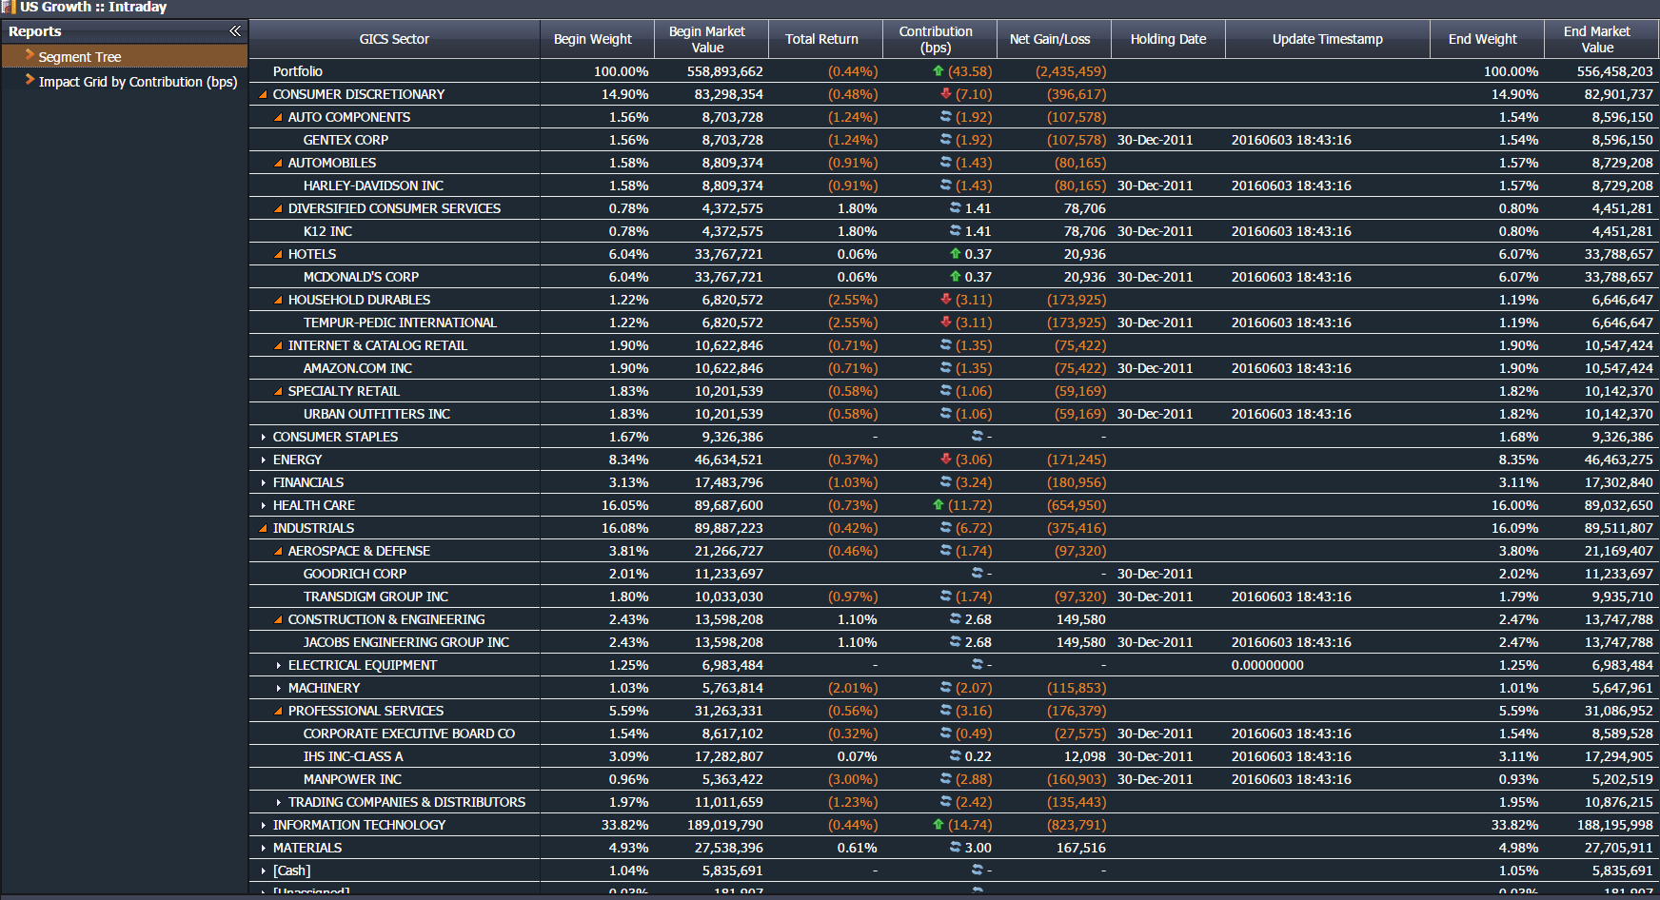Viewport: 1660px width, 900px height.
Task: Click neutral contribution icon for HARLEY-DAVIDSON INC
Action: pyautogui.click(x=946, y=186)
